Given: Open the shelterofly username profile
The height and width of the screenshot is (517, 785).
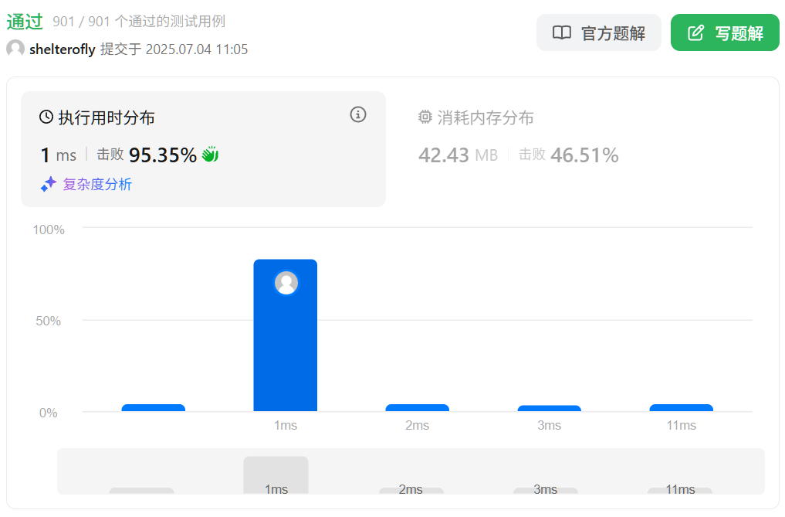Looking at the screenshot, I should (x=62, y=49).
